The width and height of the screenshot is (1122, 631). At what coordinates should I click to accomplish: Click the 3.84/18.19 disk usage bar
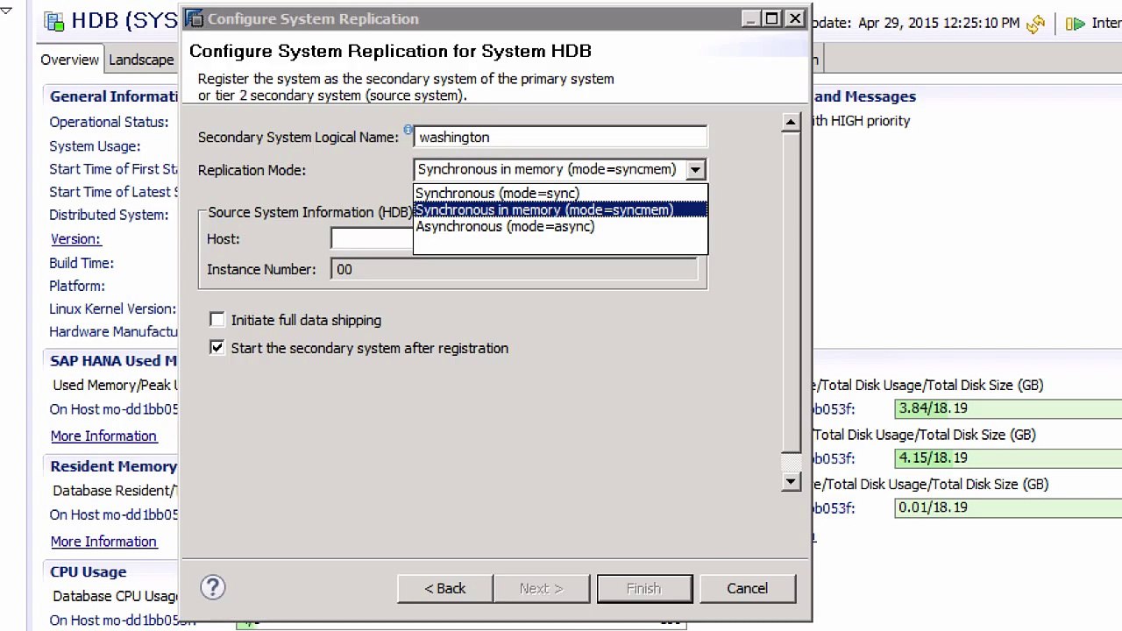coord(1008,408)
